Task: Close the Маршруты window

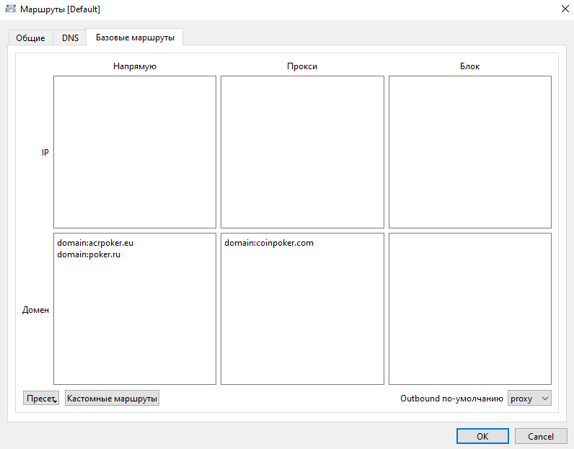Action: (x=565, y=9)
